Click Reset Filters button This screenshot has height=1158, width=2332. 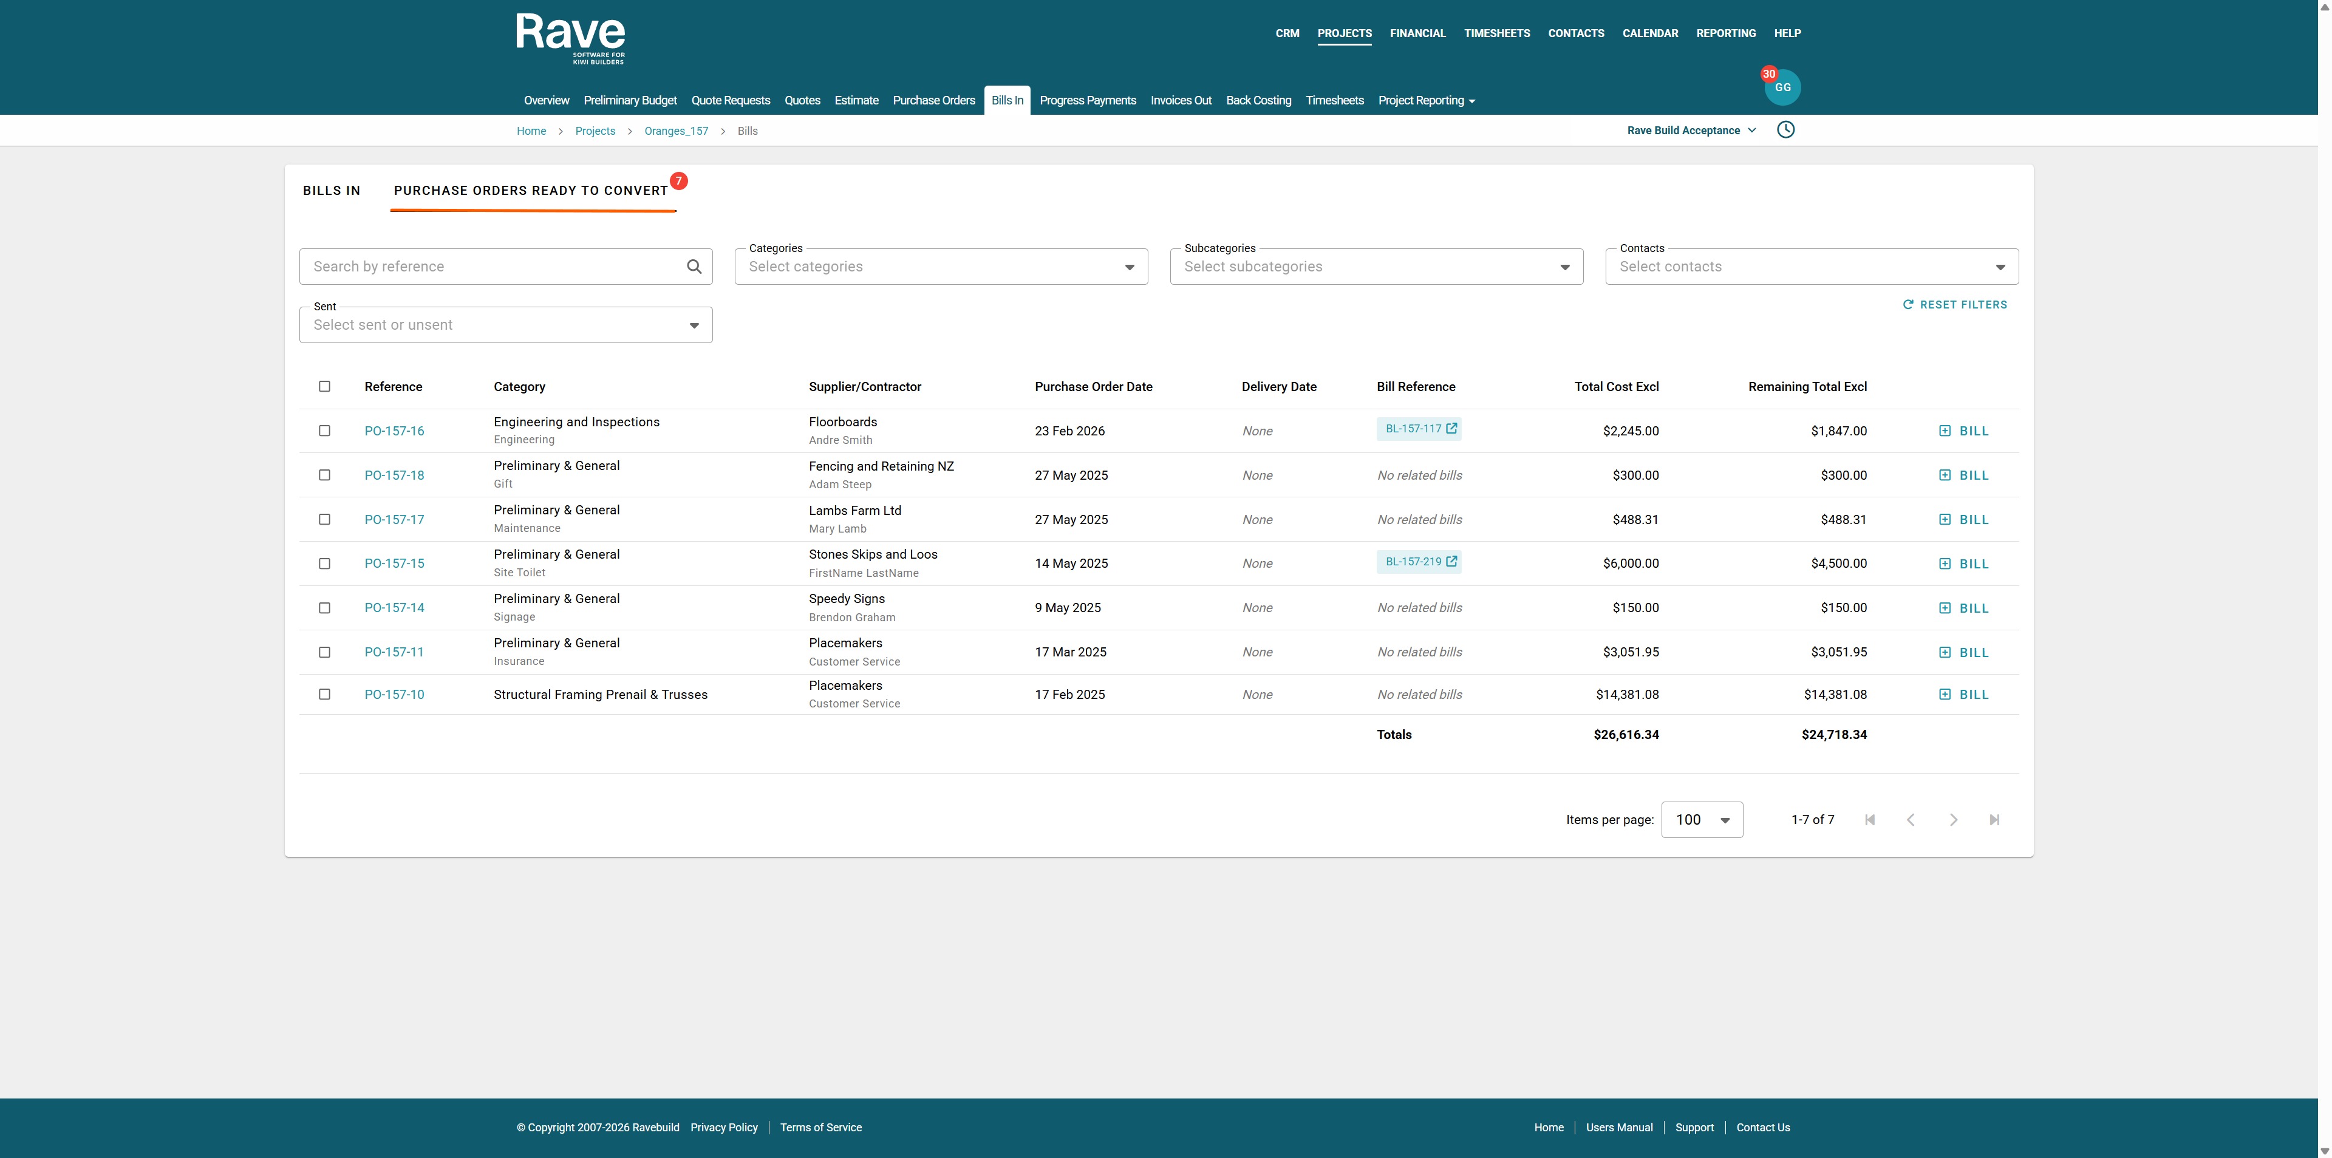click(1954, 304)
